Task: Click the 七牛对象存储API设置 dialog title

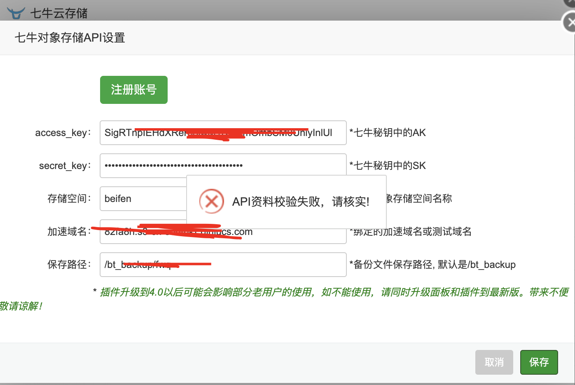Action: coord(70,38)
